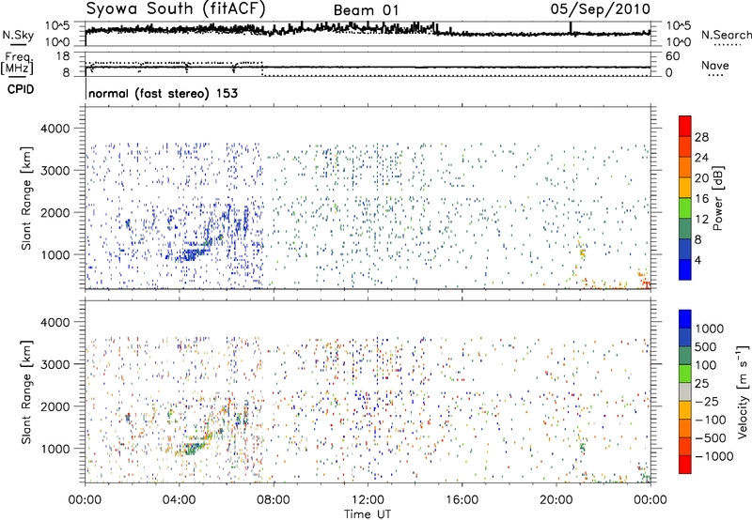Click the 'Time UT' axis title
This screenshot has width=752, height=520.
[368, 514]
